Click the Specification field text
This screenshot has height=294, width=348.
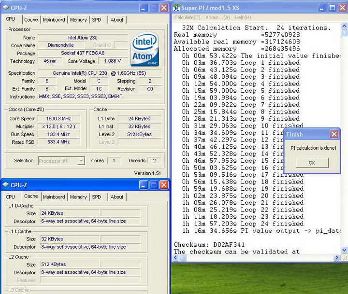click(100, 73)
